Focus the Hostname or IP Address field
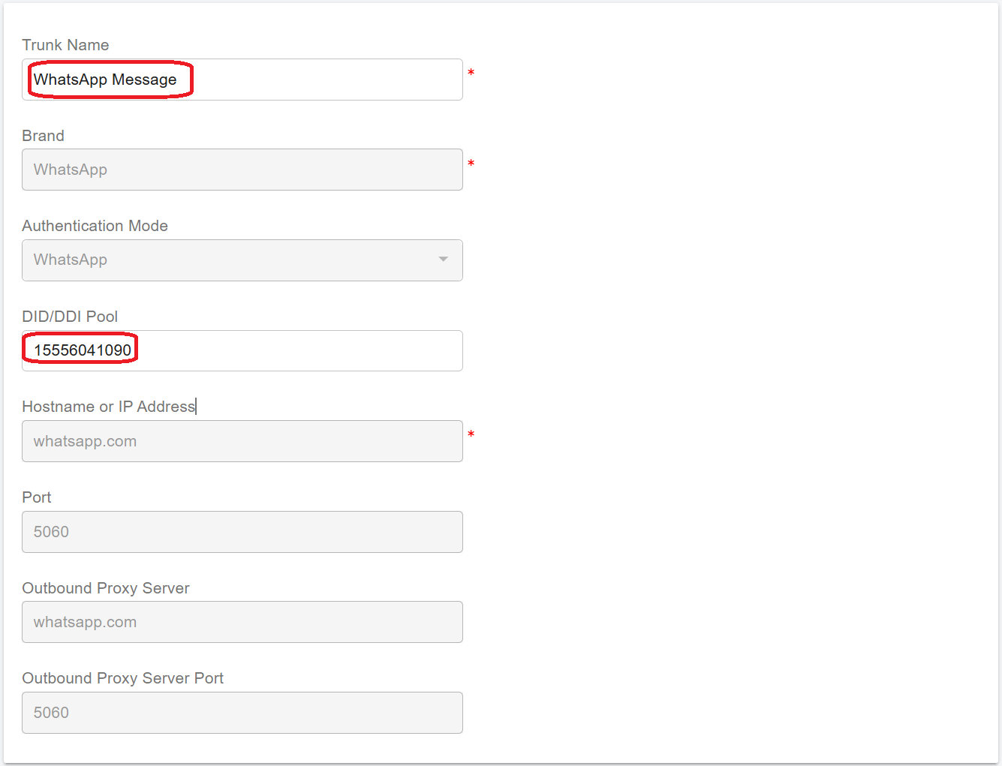Screen dimensions: 1002x766 pos(242,441)
